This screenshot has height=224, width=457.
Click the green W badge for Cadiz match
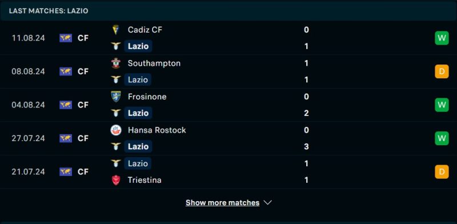[x=442, y=38]
